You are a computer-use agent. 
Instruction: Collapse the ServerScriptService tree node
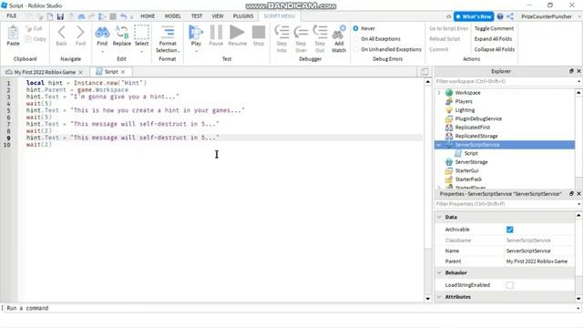[x=439, y=145]
